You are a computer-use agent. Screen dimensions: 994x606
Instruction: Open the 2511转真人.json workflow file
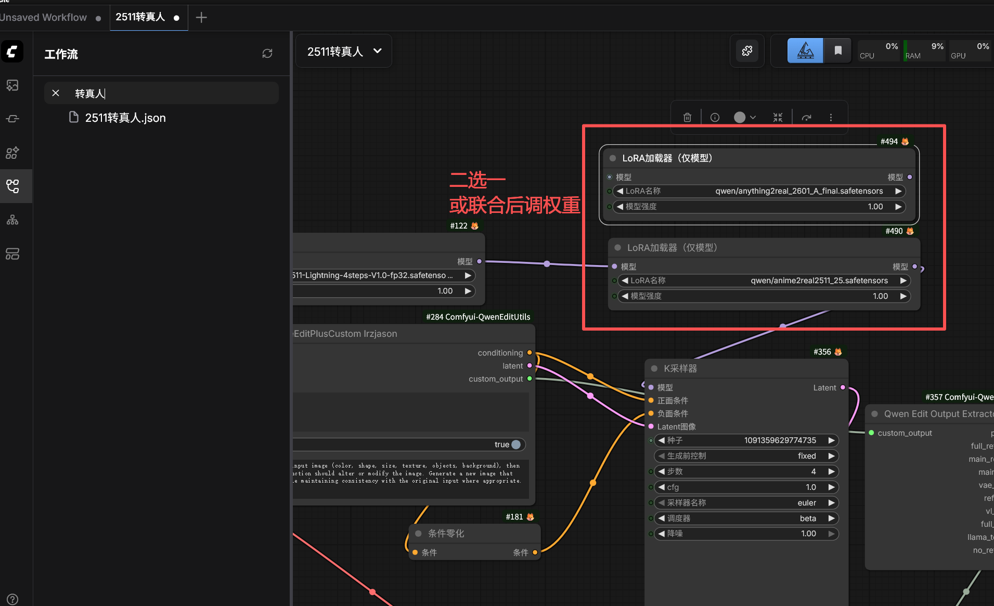point(125,118)
